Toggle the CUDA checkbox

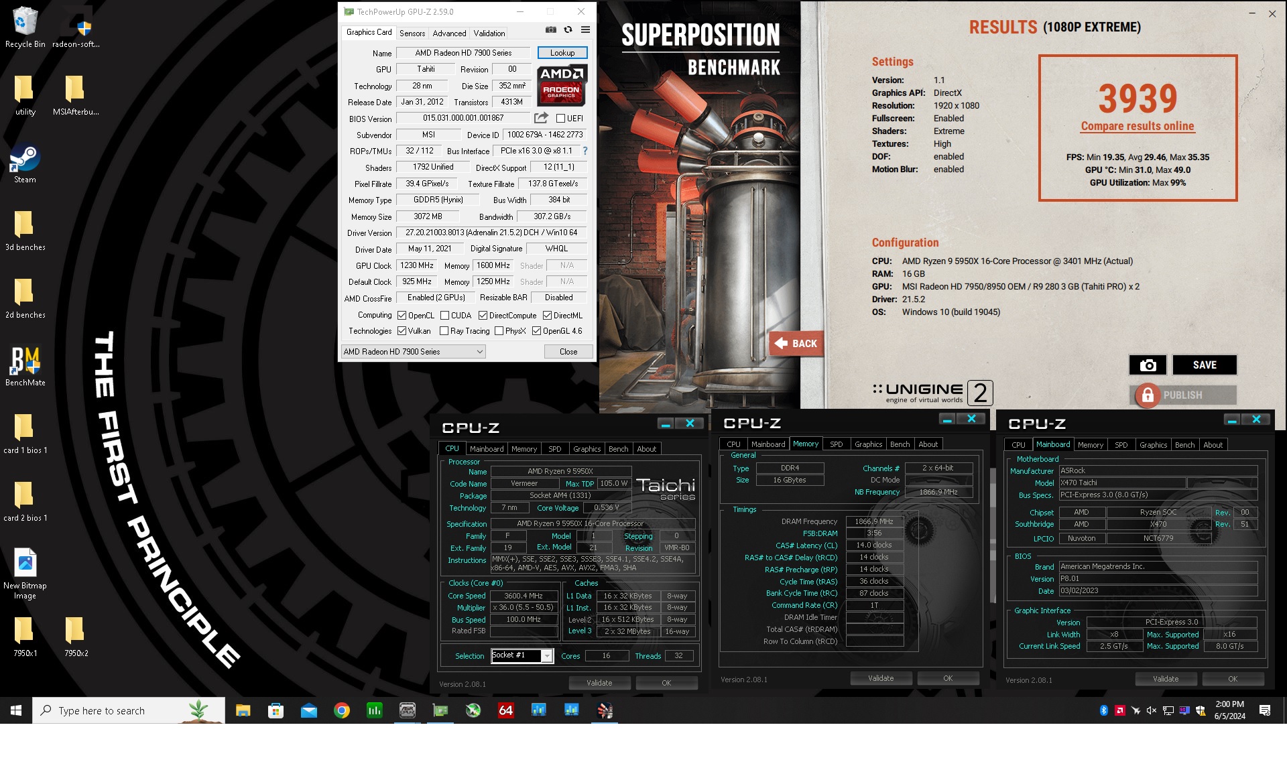tap(444, 316)
